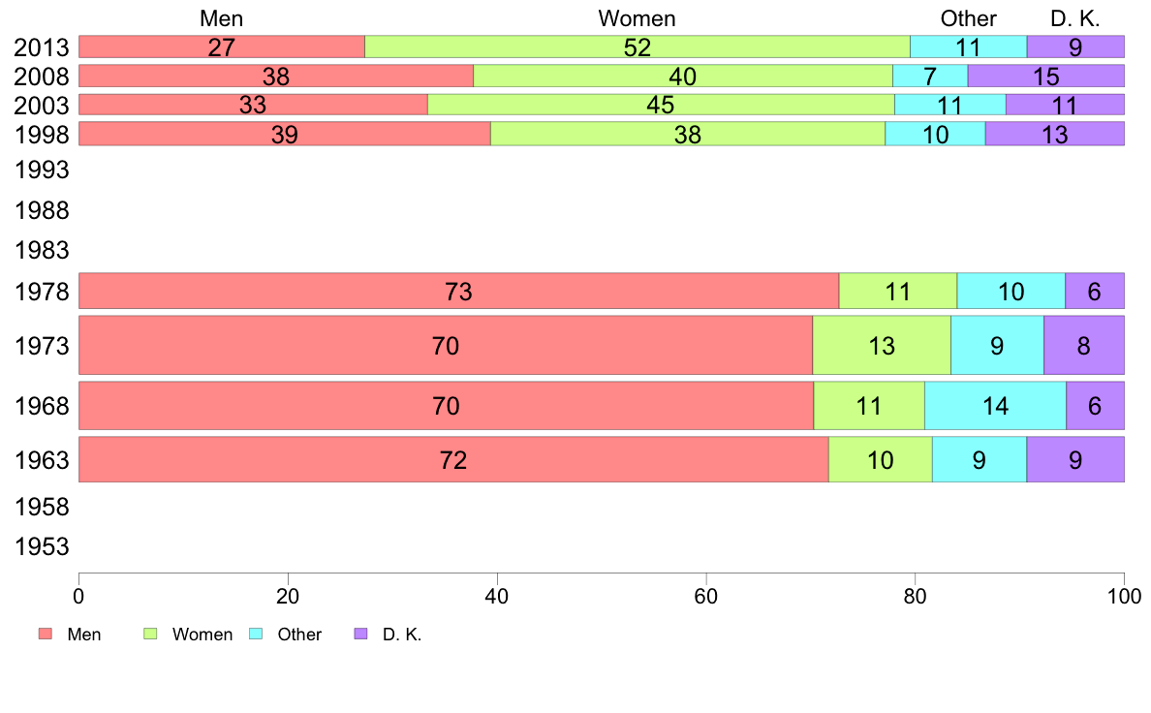Click the red Men legend swatch

[46, 635]
